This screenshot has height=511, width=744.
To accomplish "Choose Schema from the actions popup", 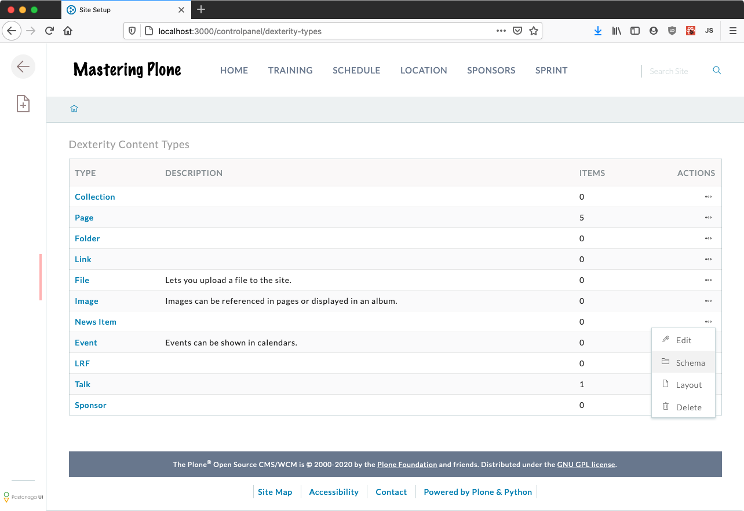I will (684, 362).
